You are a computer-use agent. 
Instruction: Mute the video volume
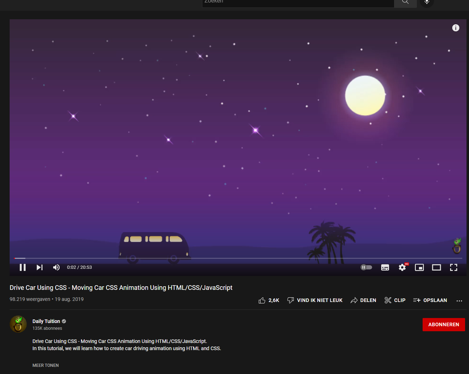[x=56, y=267]
